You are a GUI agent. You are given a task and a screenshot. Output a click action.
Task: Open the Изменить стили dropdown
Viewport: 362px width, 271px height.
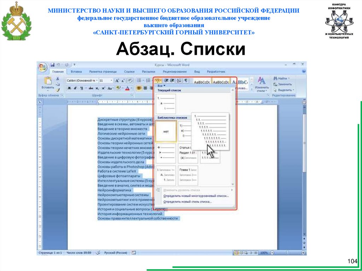click(x=261, y=85)
